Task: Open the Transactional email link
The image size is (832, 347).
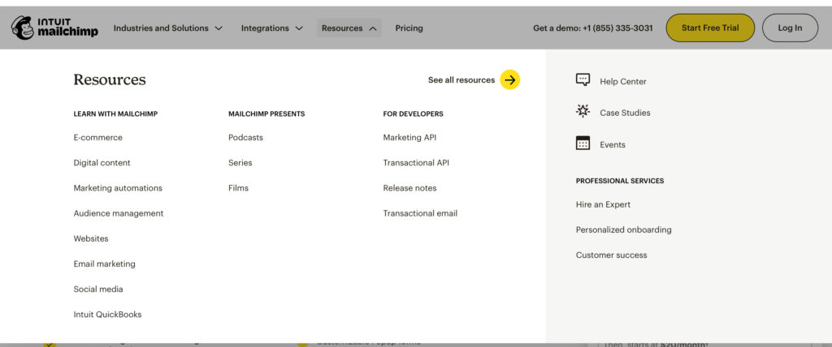Action: pos(420,213)
